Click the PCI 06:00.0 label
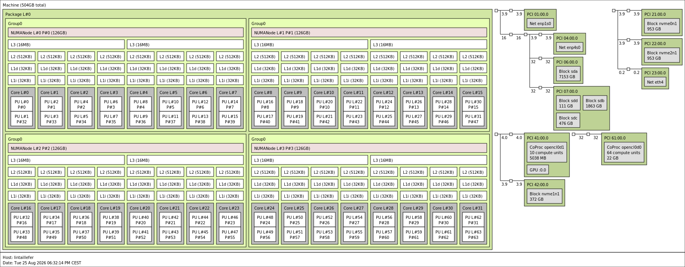Screen dimensions: 685x267 click(567, 62)
